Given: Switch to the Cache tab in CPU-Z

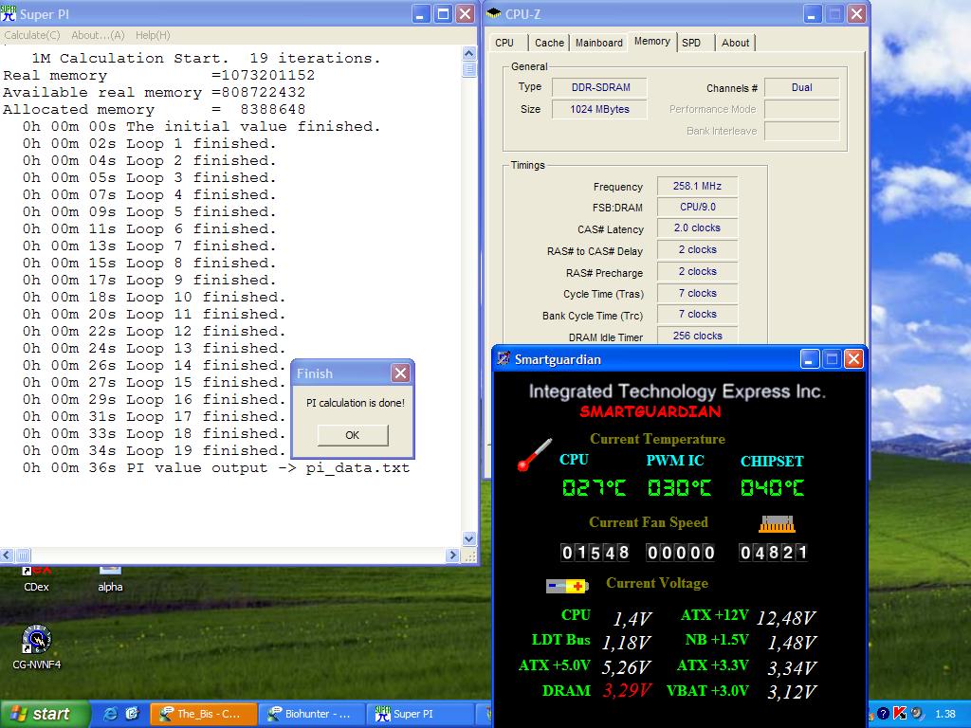Looking at the screenshot, I should 549,43.
